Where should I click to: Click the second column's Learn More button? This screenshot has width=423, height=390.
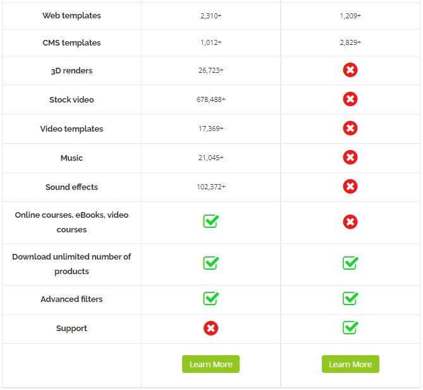tap(350, 364)
